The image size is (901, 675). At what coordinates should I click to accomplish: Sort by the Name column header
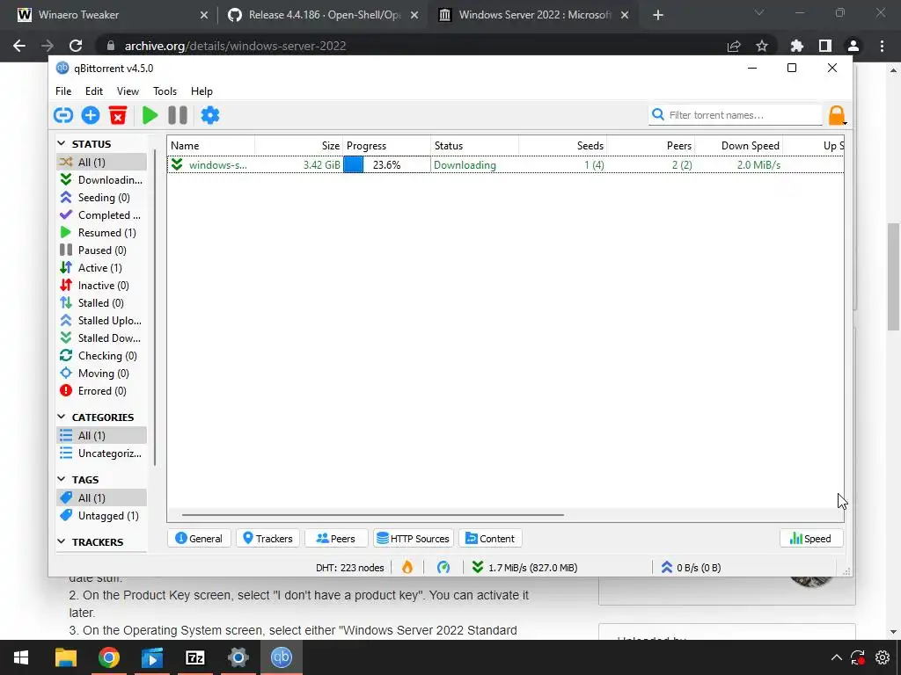pyautogui.click(x=211, y=146)
